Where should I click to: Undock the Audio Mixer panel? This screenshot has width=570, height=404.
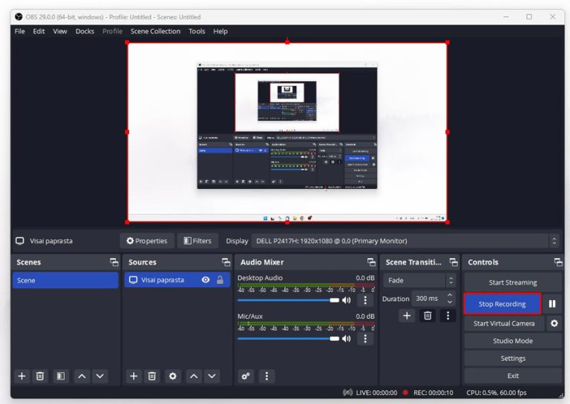371,262
